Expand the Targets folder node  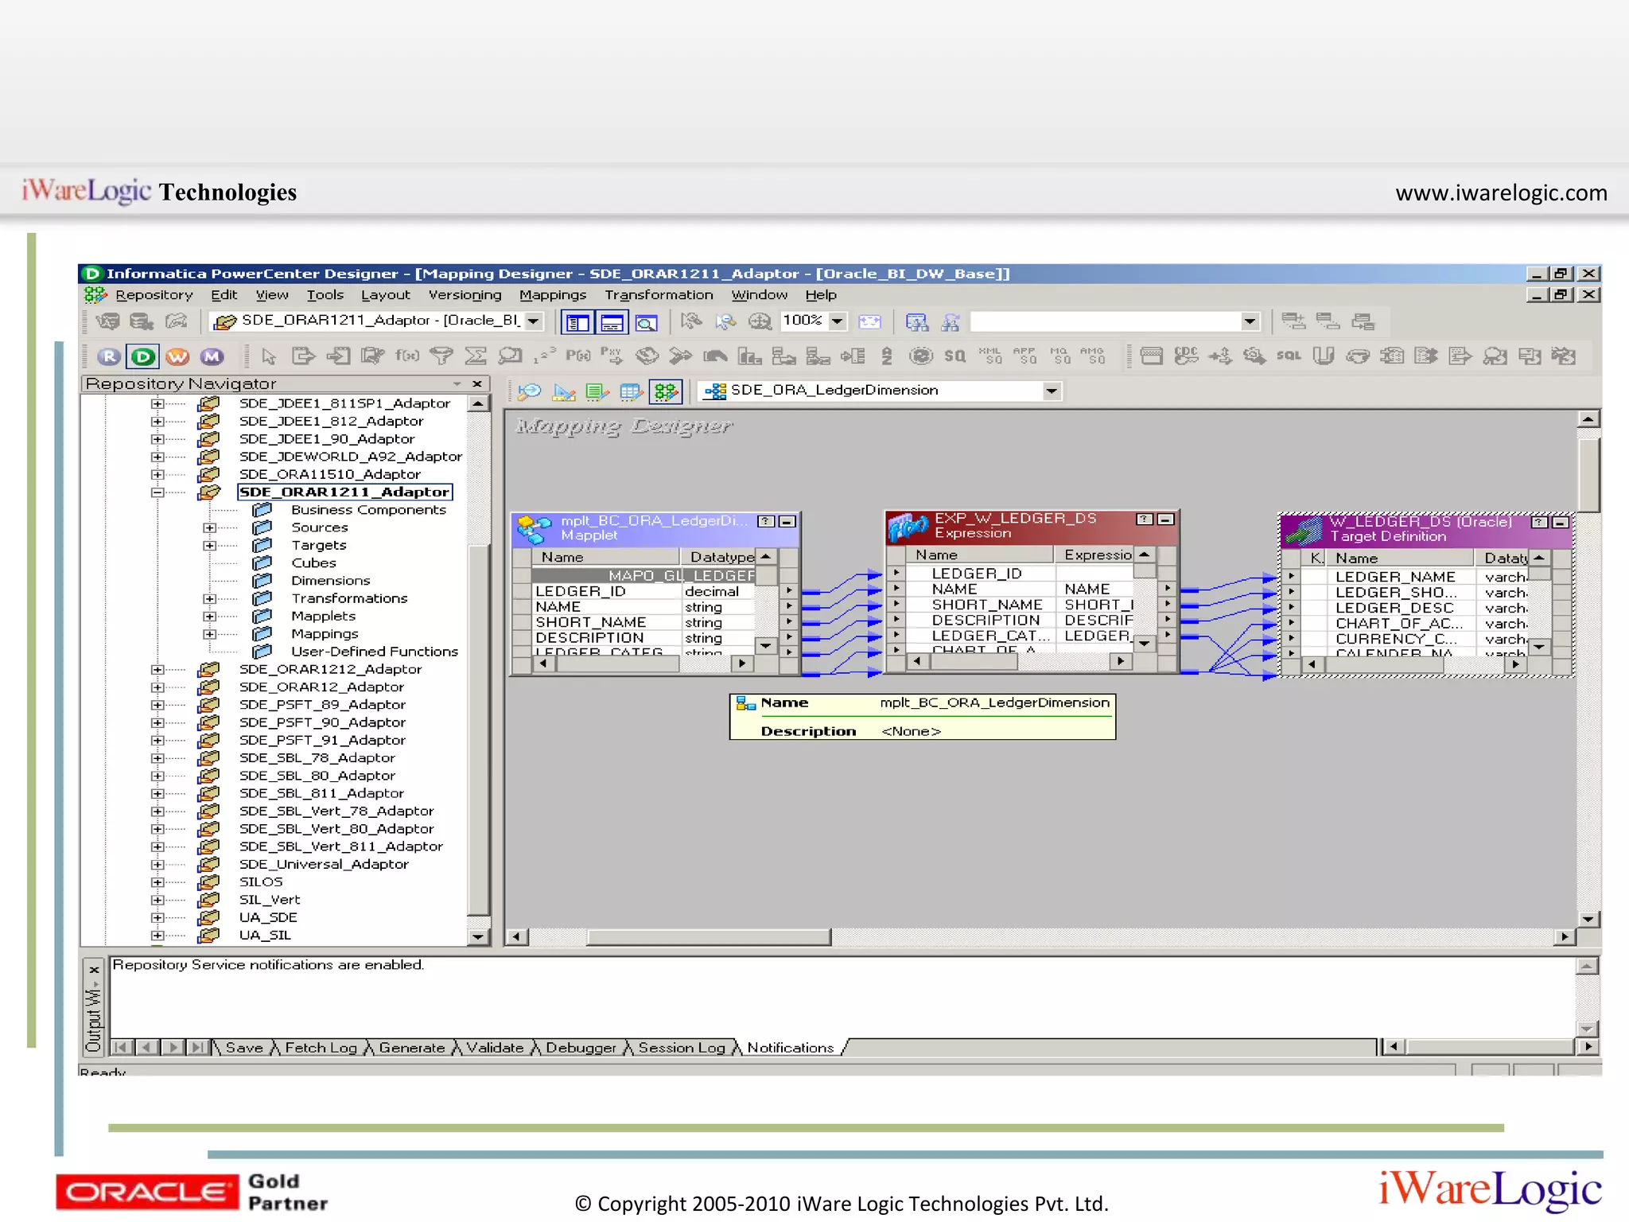point(209,546)
